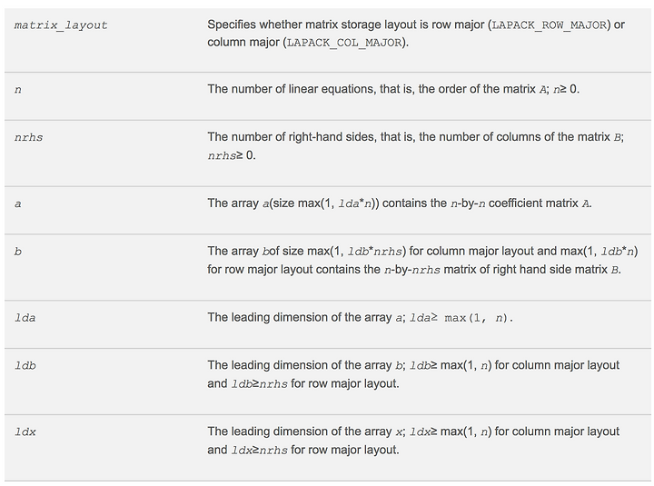Viewport: 654px width, 486px height.
Task: Click the nrhs parameter name
Action: 29,138
